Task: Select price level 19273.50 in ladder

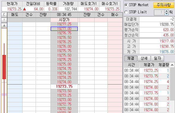Action: pos(64,91)
